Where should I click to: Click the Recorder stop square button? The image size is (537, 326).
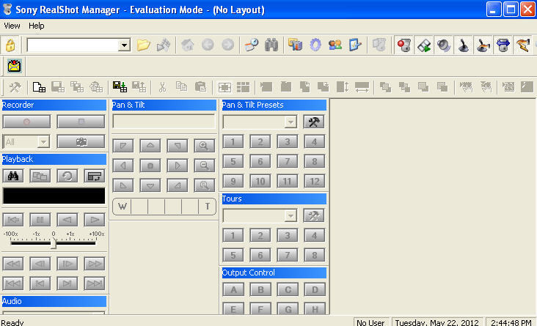coord(81,122)
